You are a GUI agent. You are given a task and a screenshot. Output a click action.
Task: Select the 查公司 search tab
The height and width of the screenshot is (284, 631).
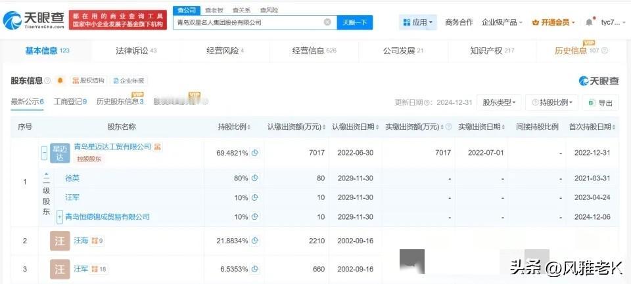[x=187, y=10]
